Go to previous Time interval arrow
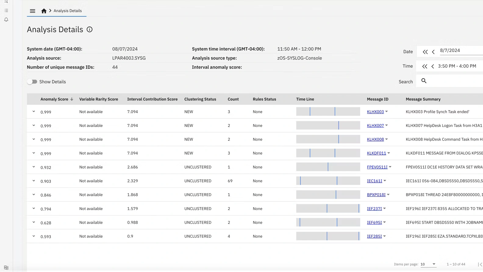Screen dimensions: 483x272 click(x=433, y=66)
